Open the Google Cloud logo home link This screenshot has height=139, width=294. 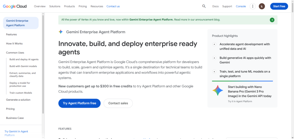15,6
